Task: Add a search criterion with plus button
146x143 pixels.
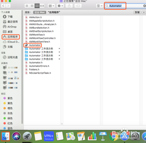Action: point(144,12)
